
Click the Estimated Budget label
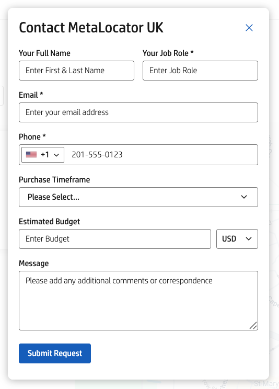[49, 222]
